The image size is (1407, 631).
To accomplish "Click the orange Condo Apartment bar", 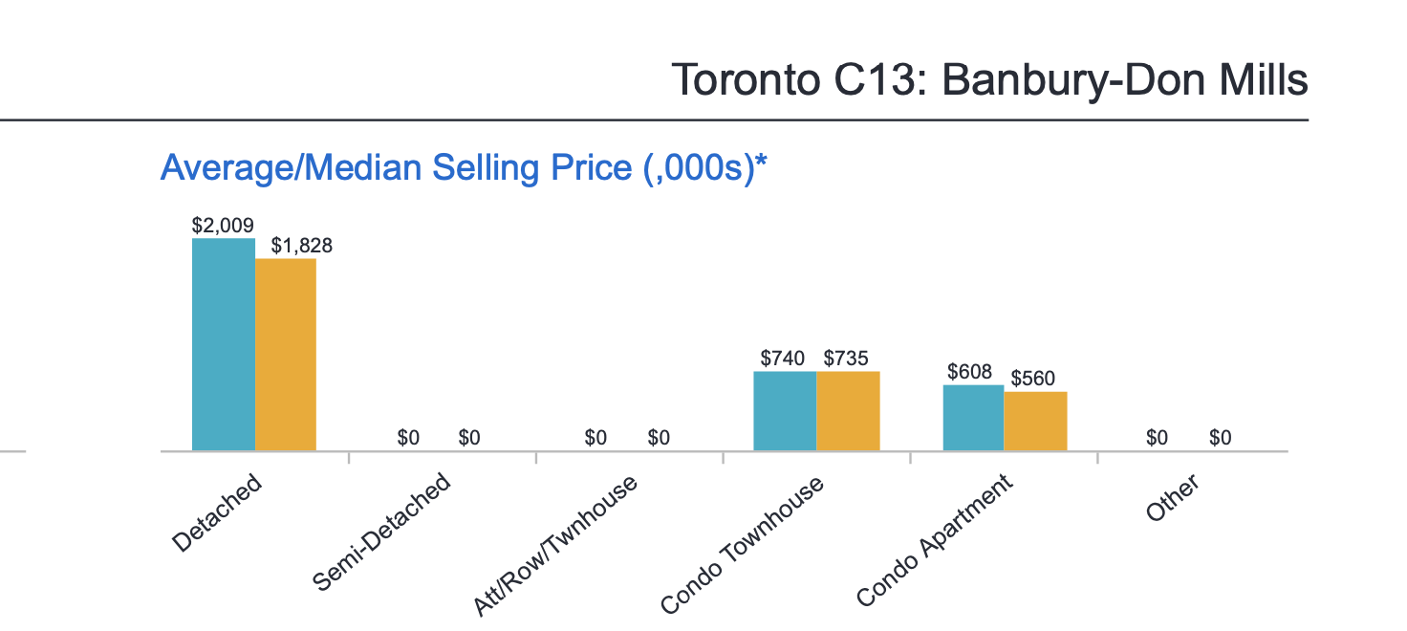I will 1035,421.
